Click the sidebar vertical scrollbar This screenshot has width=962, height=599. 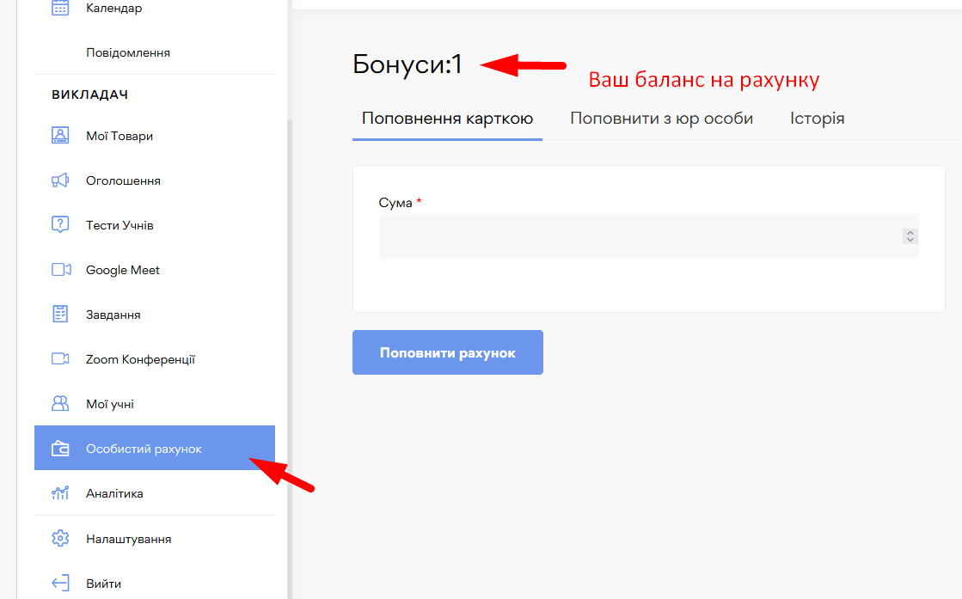[x=290, y=344]
